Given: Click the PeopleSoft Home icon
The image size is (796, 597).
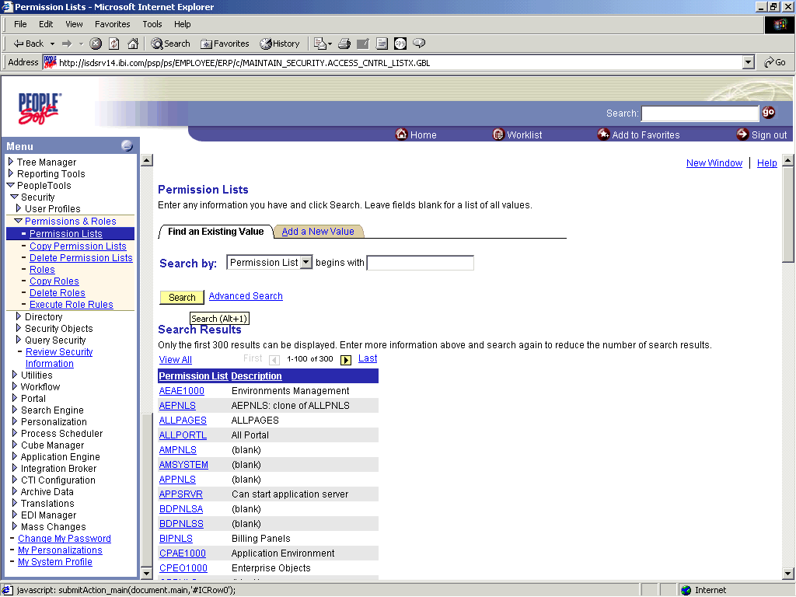Looking at the screenshot, I should coord(402,134).
